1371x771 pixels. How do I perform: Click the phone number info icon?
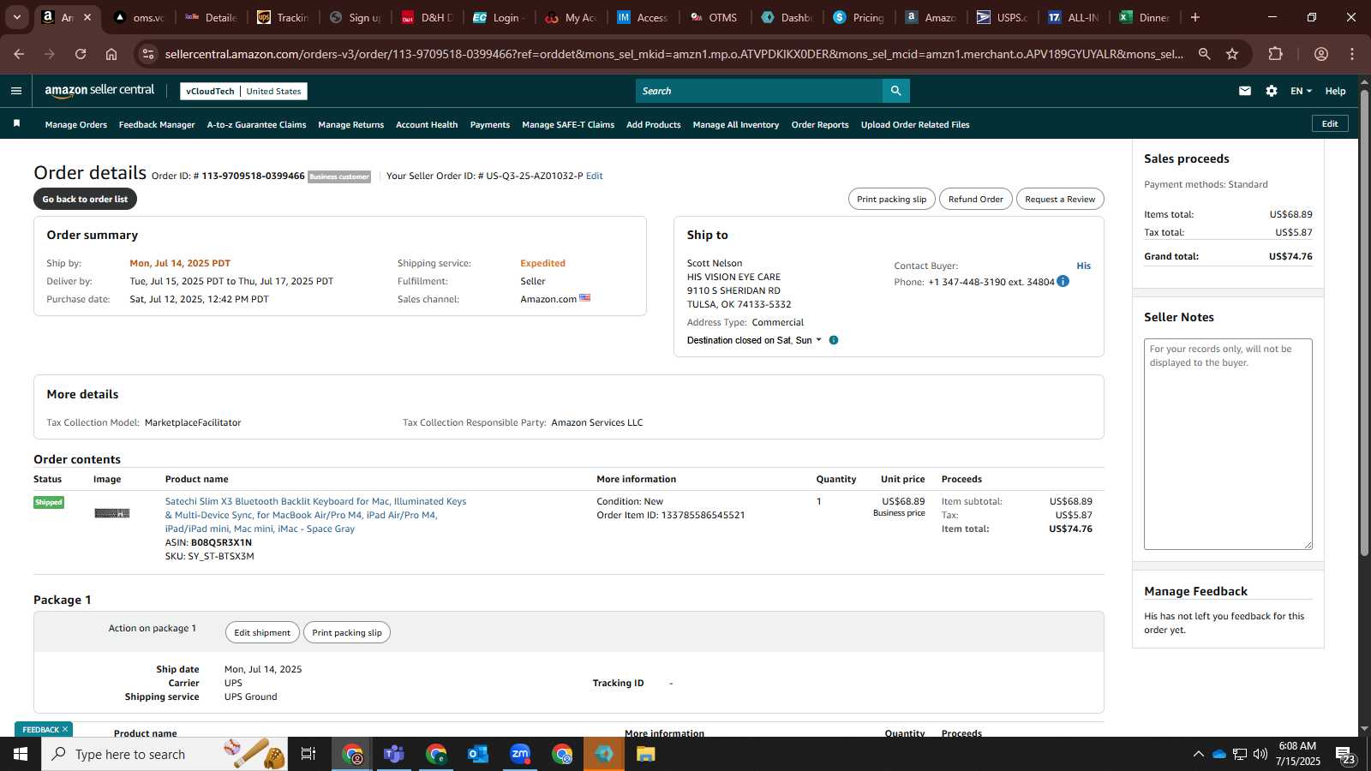click(x=1063, y=281)
